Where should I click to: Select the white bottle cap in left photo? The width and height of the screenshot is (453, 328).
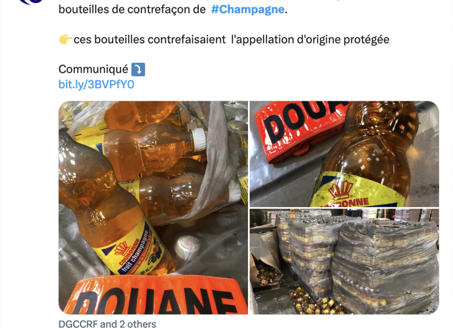pos(197,140)
